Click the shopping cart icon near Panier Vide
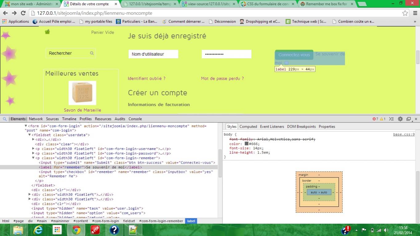The width and height of the screenshot is (420, 236). (x=47, y=32)
